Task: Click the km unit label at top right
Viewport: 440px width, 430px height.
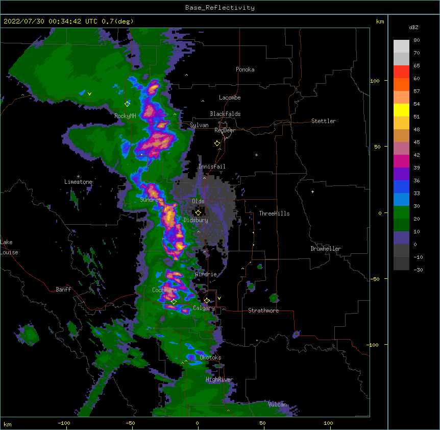Action: click(380, 21)
